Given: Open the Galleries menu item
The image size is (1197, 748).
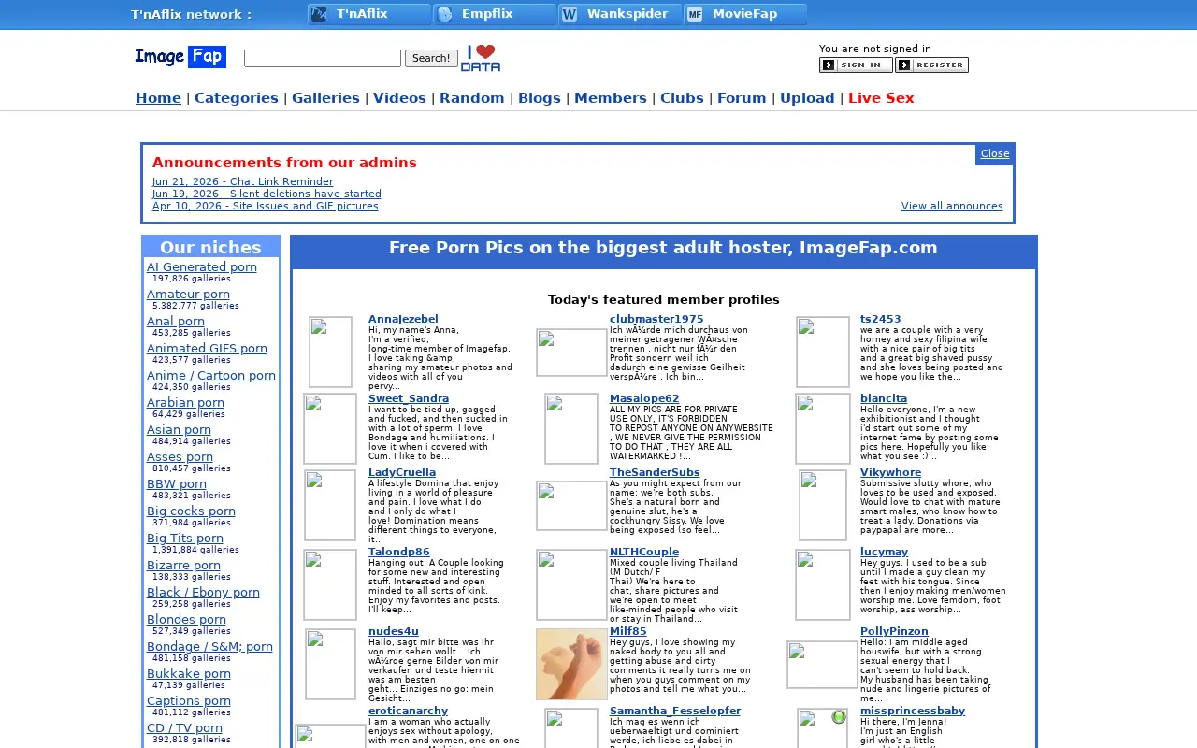Looking at the screenshot, I should (325, 98).
